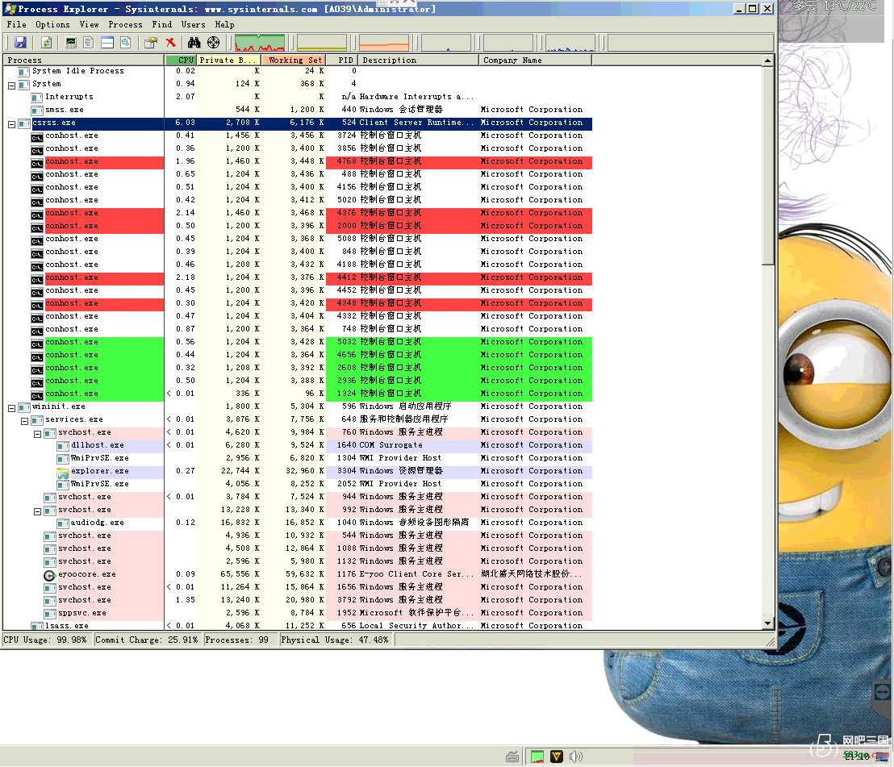Click the keyboard icon in taskbar

coord(512,757)
